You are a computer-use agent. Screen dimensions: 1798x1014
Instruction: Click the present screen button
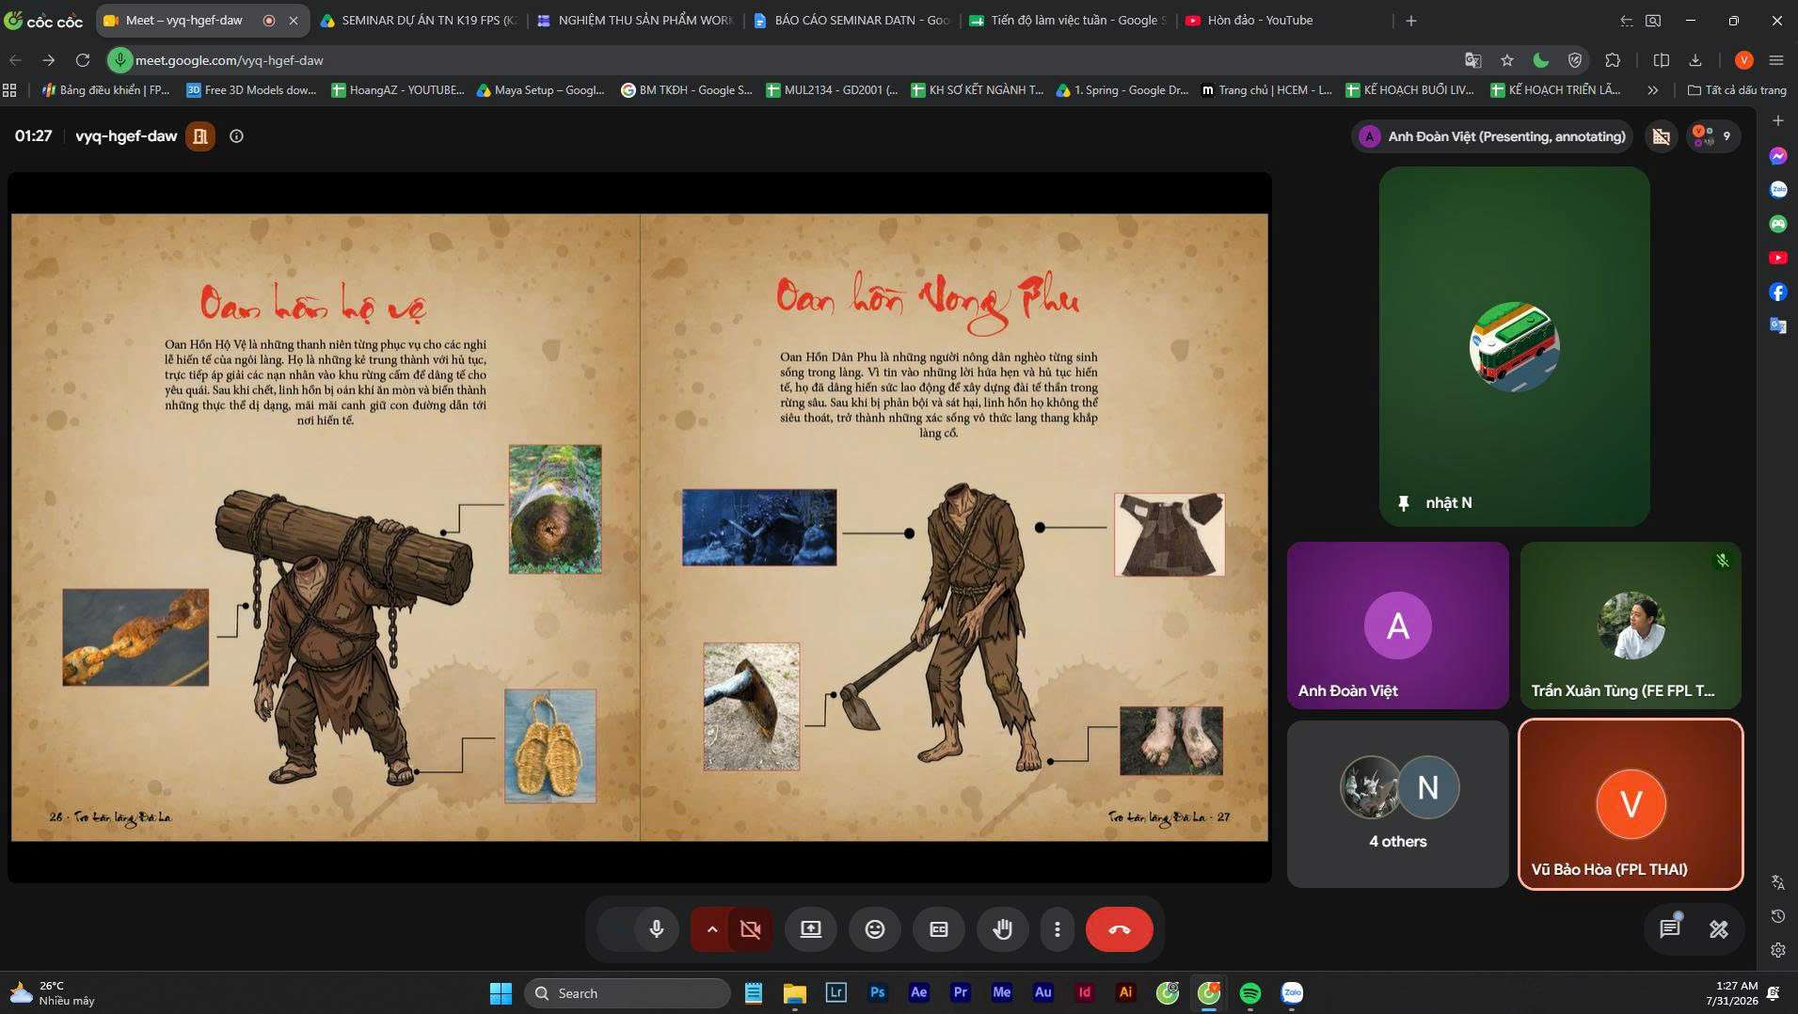pyautogui.click(x=810, y=929)
